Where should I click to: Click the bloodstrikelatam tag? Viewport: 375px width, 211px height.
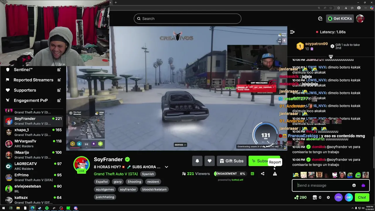(154, 189)
